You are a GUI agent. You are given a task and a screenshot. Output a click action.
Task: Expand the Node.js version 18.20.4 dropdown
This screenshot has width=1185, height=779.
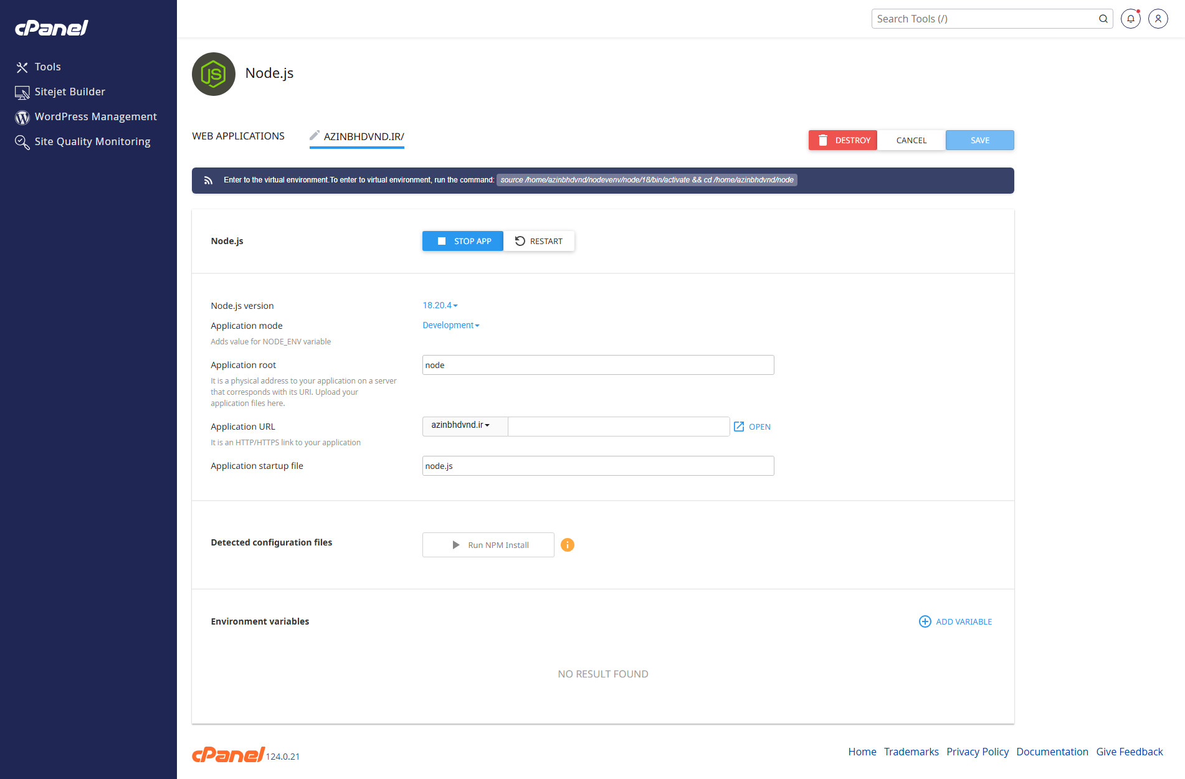tap(440, 305)
